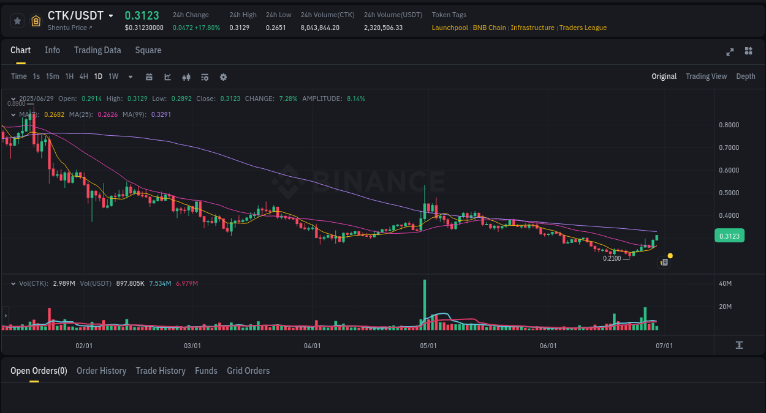Select the line chart style icon
This screenshot has width=766, height=413.
(x=166, y=76)
